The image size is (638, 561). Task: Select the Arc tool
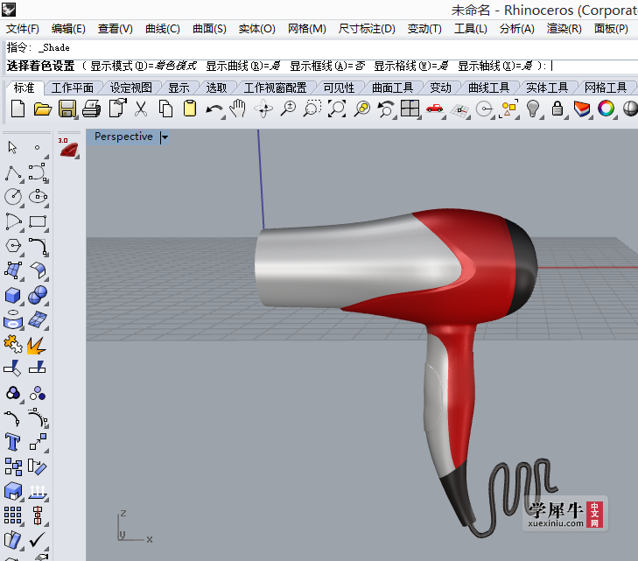(13, 221)
